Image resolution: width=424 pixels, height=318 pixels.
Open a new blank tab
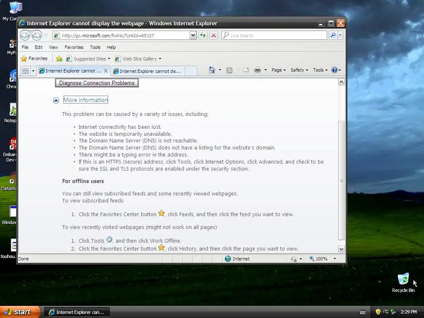pos(191,71)
